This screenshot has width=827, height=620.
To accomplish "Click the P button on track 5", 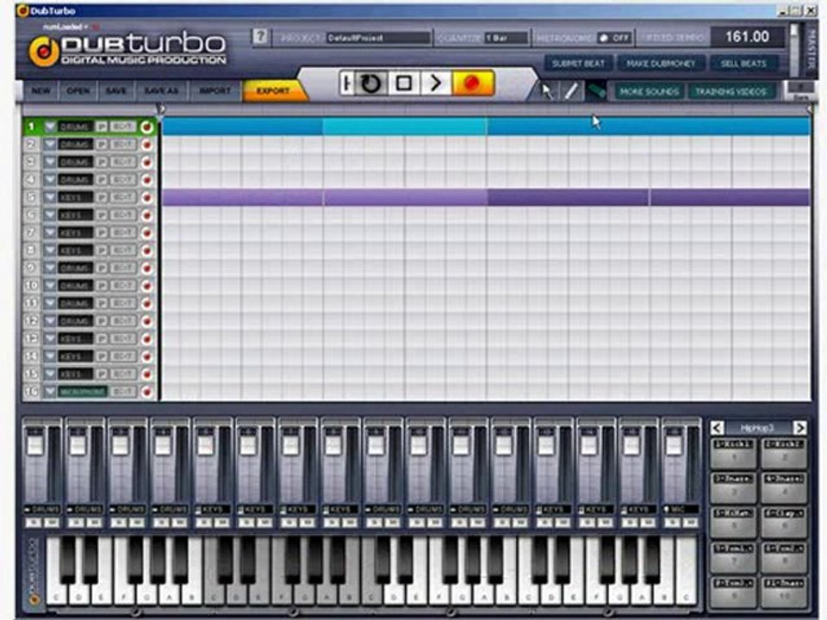I will pos(102,198).
